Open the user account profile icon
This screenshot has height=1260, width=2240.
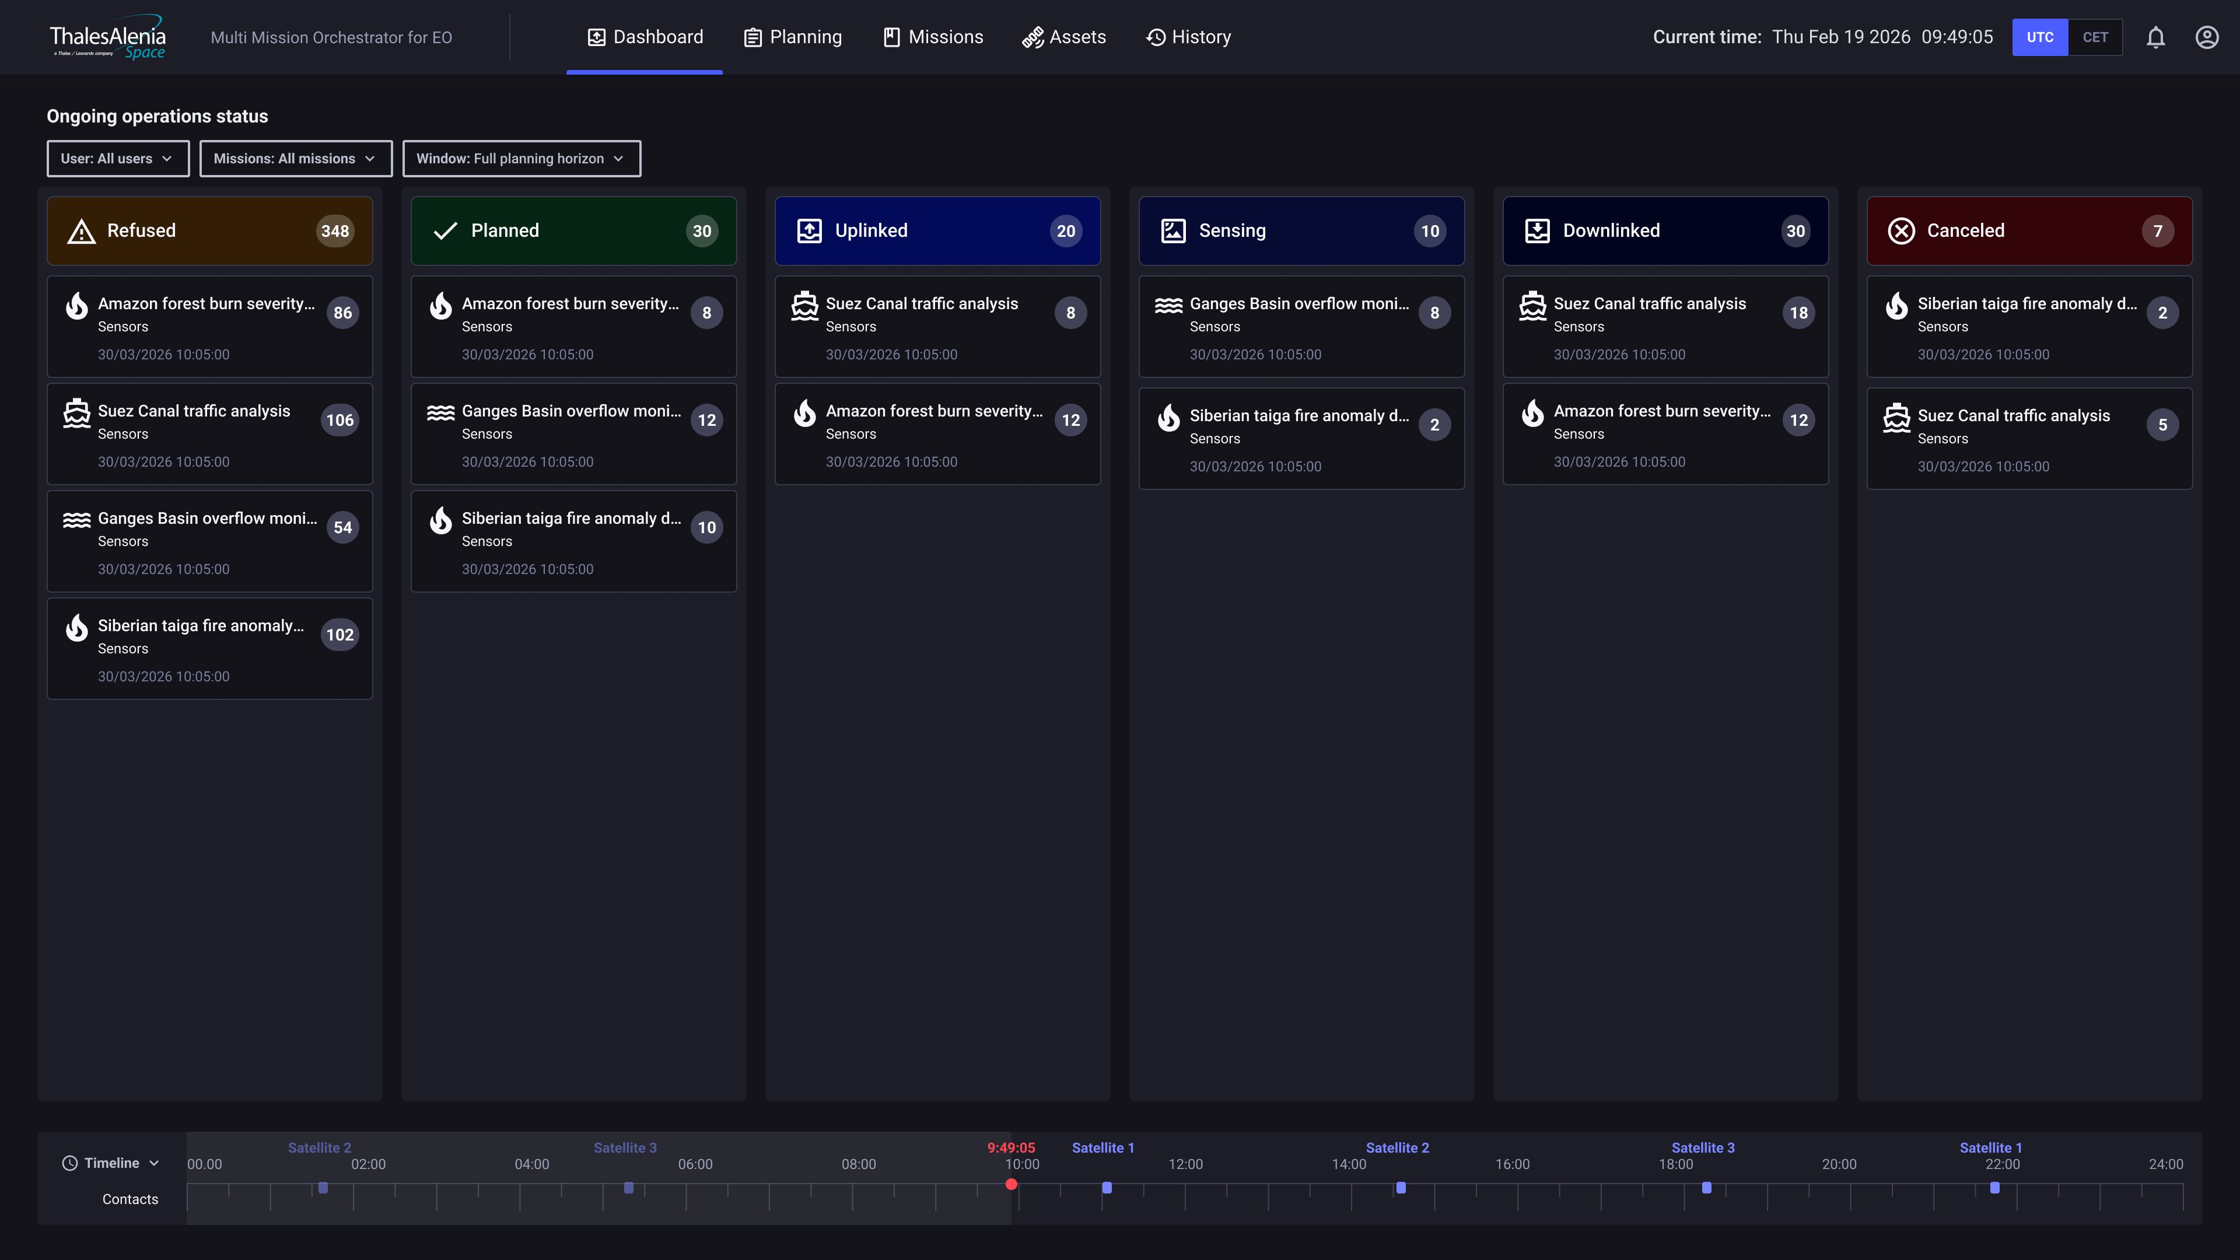(x=2207, y=37)
